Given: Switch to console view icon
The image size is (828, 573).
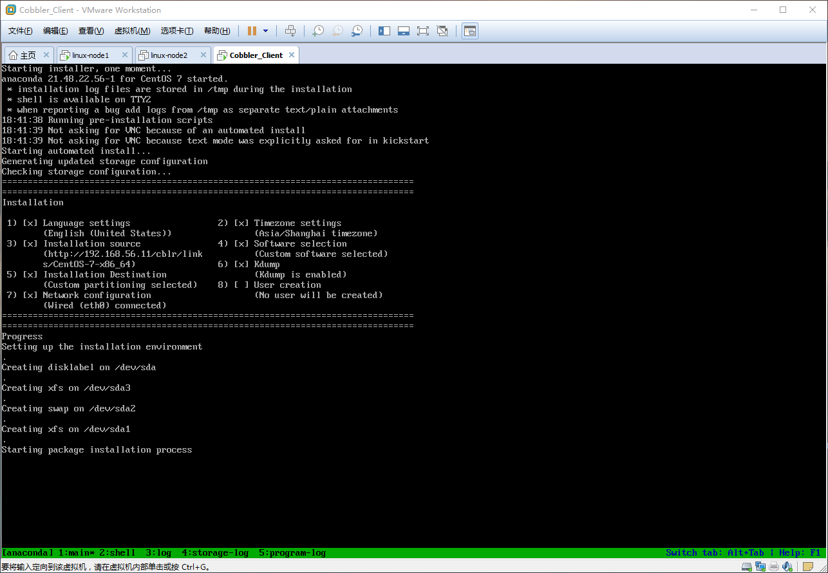Looking at the screenshot, I should (470, 31).
